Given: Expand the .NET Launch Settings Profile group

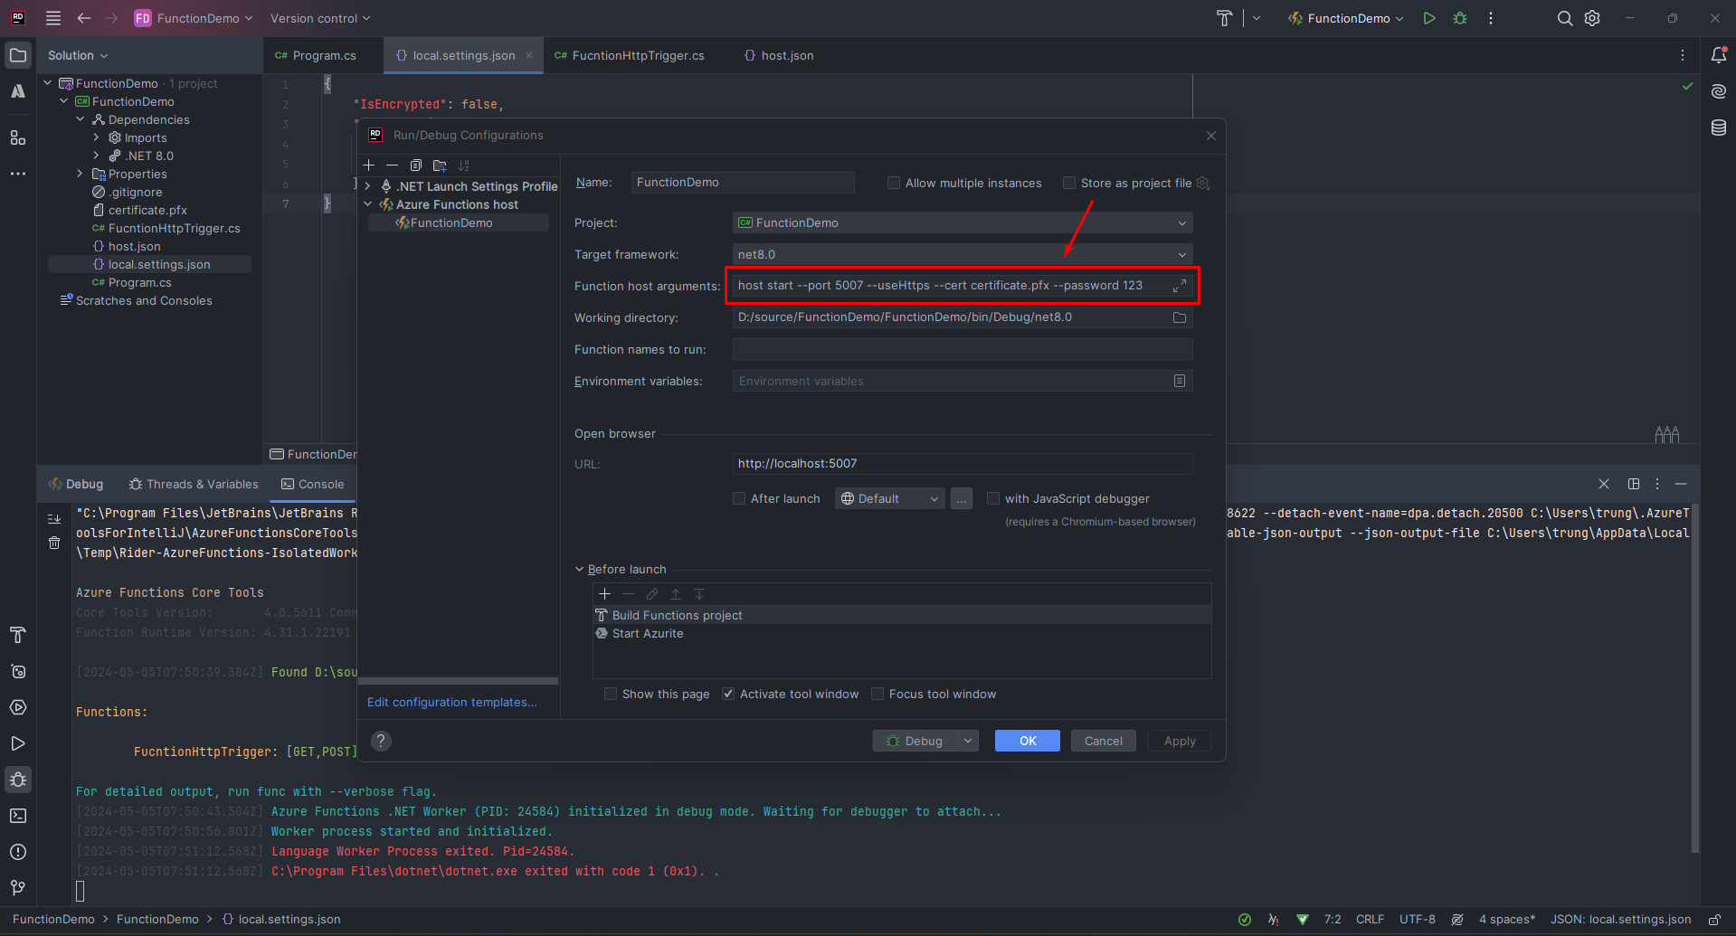Looking at the screenshot, I should 367,186.
